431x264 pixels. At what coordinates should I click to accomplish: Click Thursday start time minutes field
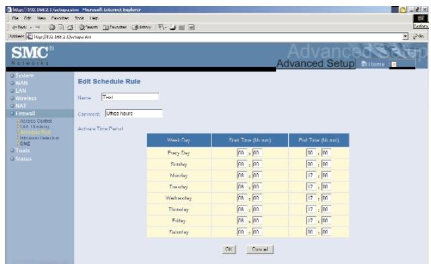[257, 209]
